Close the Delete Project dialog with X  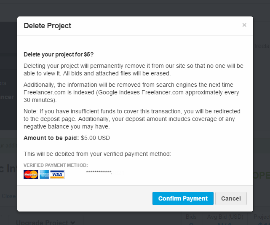244,25
